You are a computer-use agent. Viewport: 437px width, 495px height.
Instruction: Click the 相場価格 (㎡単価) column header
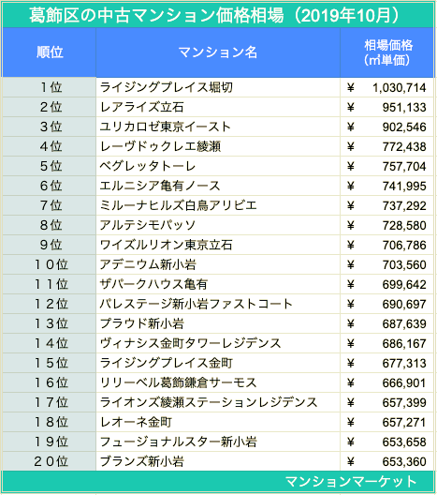387,52
